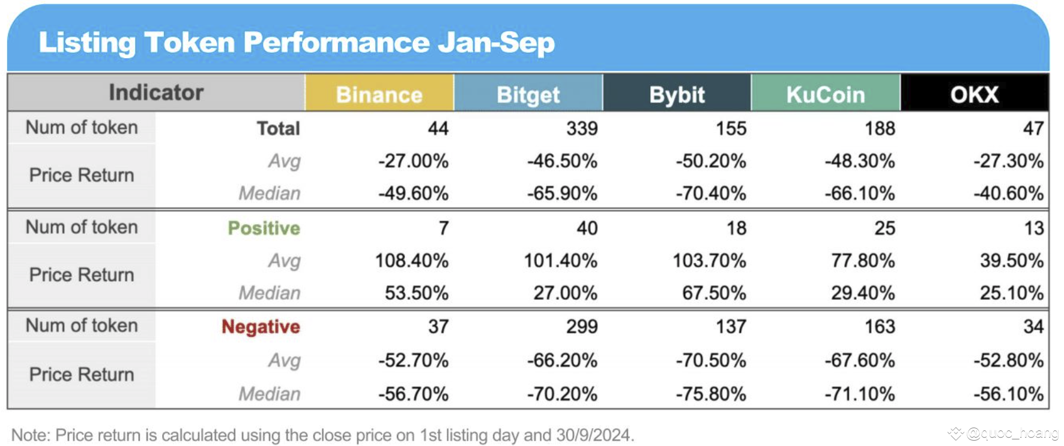Screen dimensions: 1064x446
Task: Select the Binance column header
Action: point(379,93)
